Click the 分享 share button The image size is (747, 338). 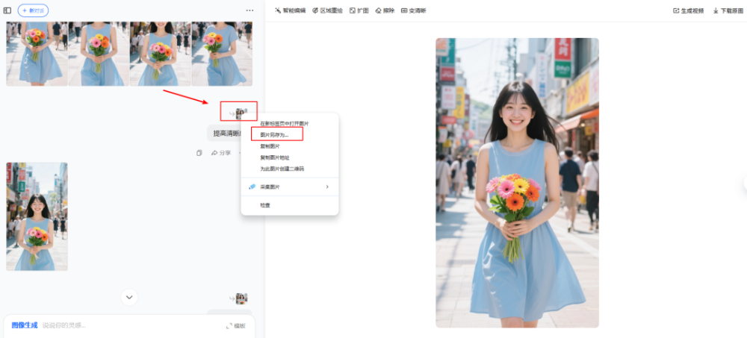pyautogui.click(x=220, y=153)
